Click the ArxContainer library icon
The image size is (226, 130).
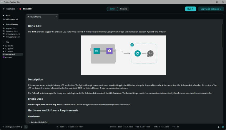click(x=4, y=34)
